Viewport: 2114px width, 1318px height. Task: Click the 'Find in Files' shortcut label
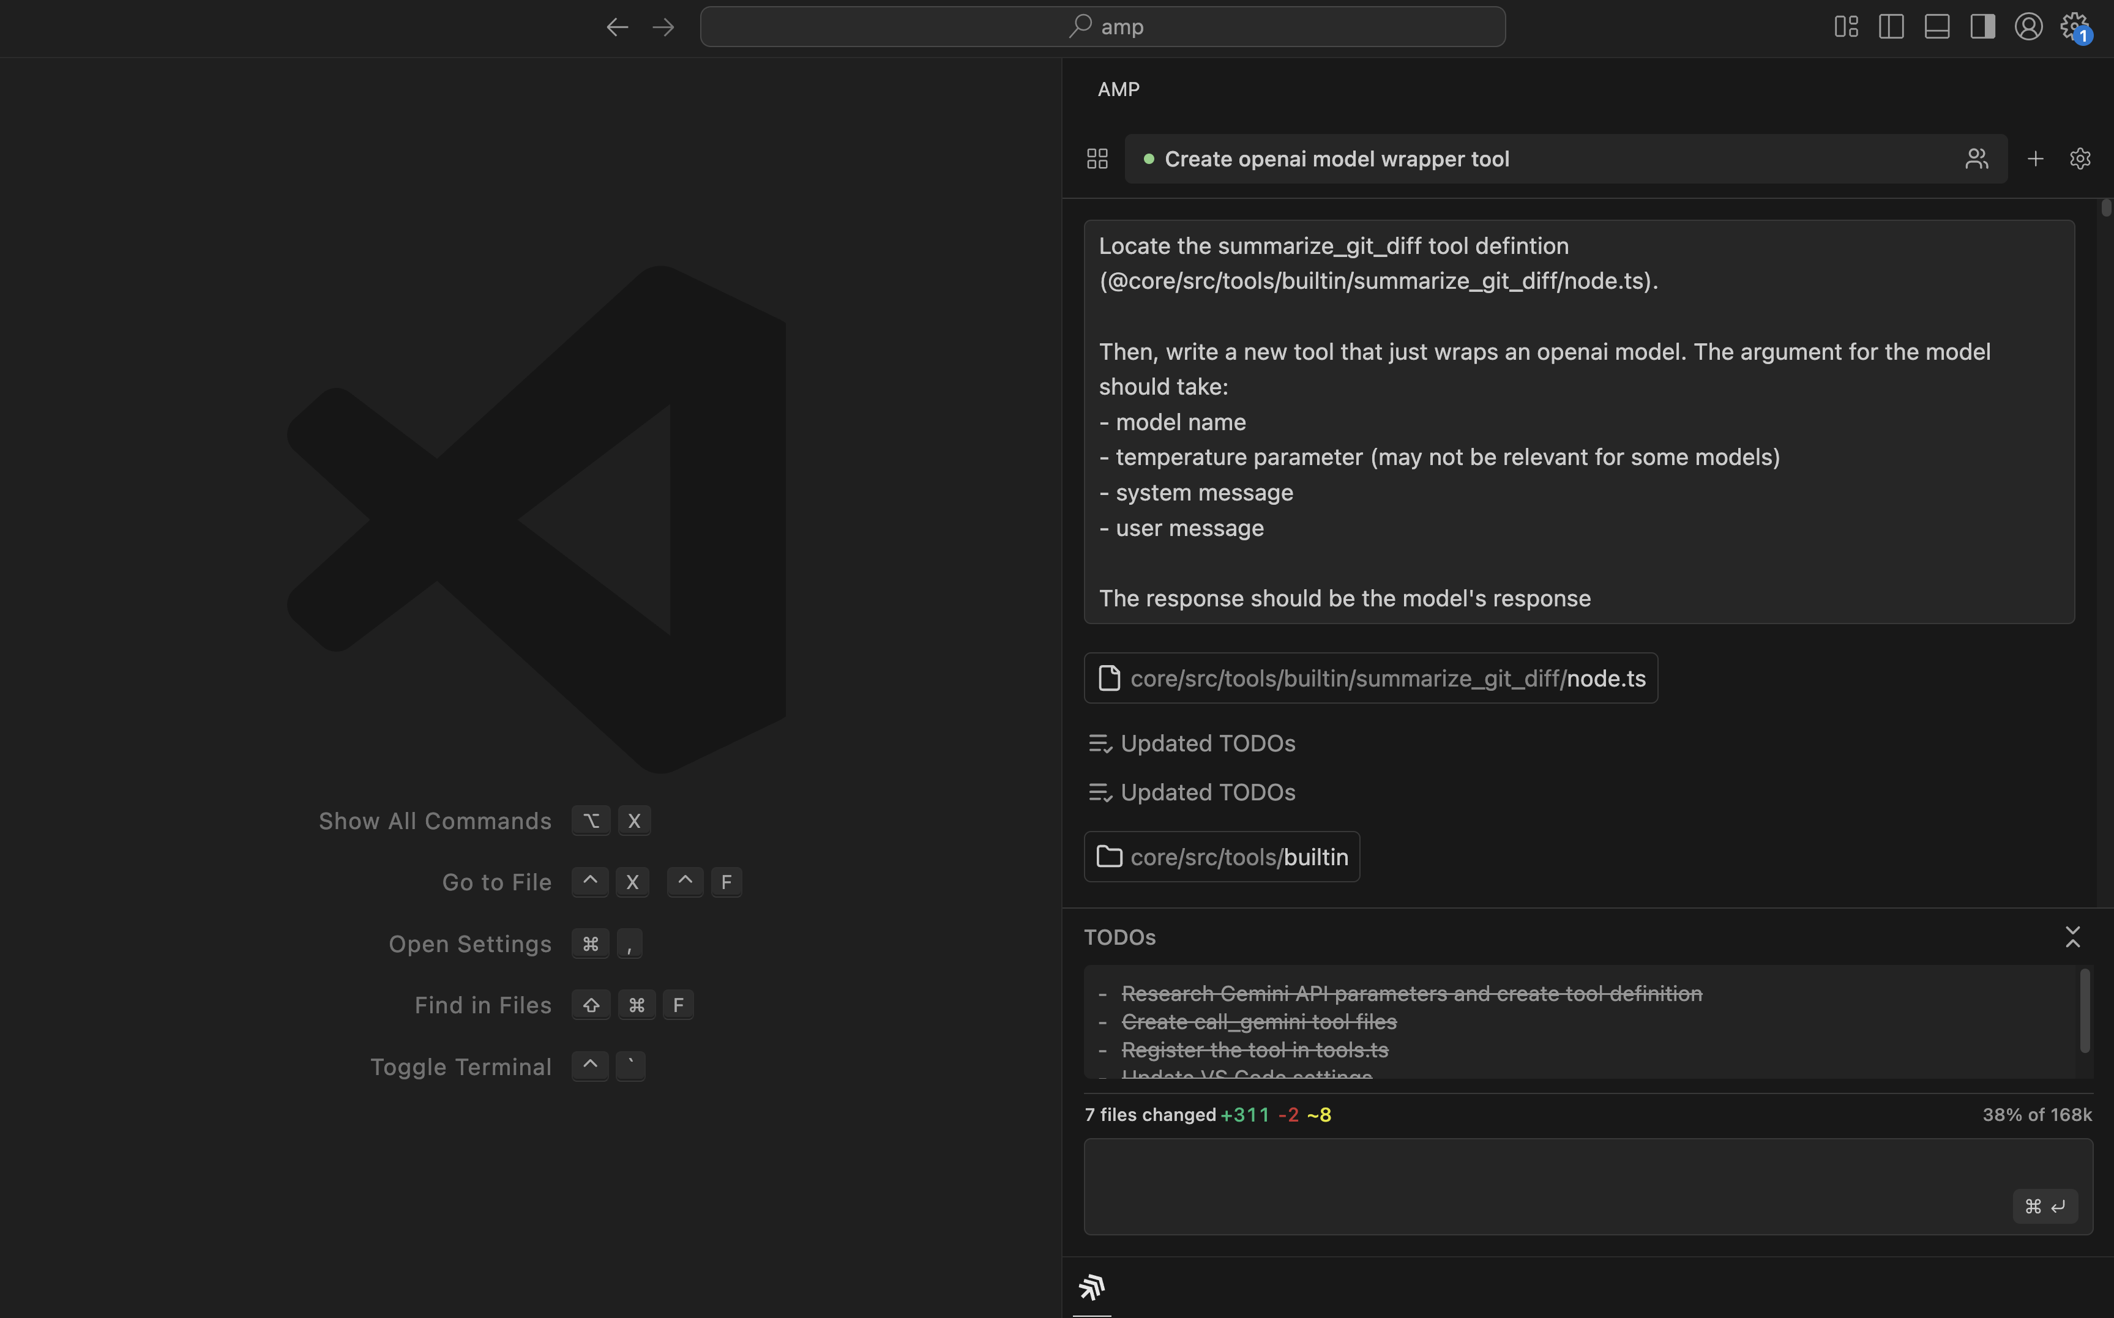(x=483, y=1005)
